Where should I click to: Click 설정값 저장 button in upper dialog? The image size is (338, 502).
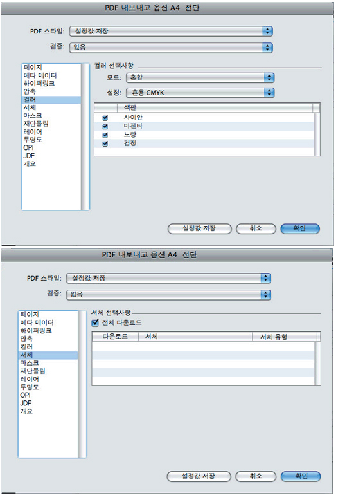coord(200,228)
